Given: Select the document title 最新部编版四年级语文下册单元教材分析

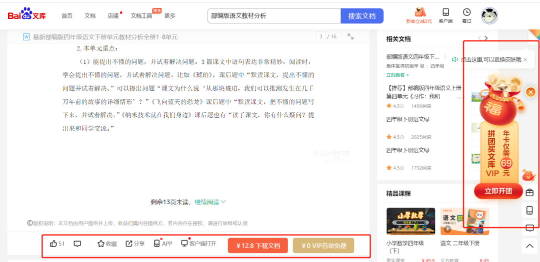Looking at the screenshot, I should (x=105, y=37).
